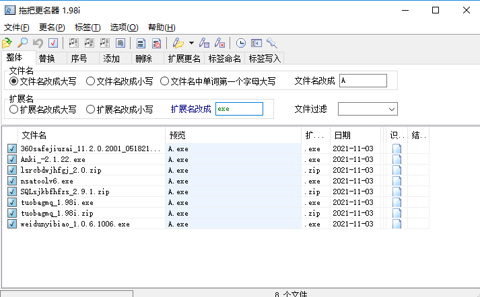Screen dimensions: 480x297
Task: Click the red checkmark select-all icon
Action: pyautogui.click(x=53, y=43)
